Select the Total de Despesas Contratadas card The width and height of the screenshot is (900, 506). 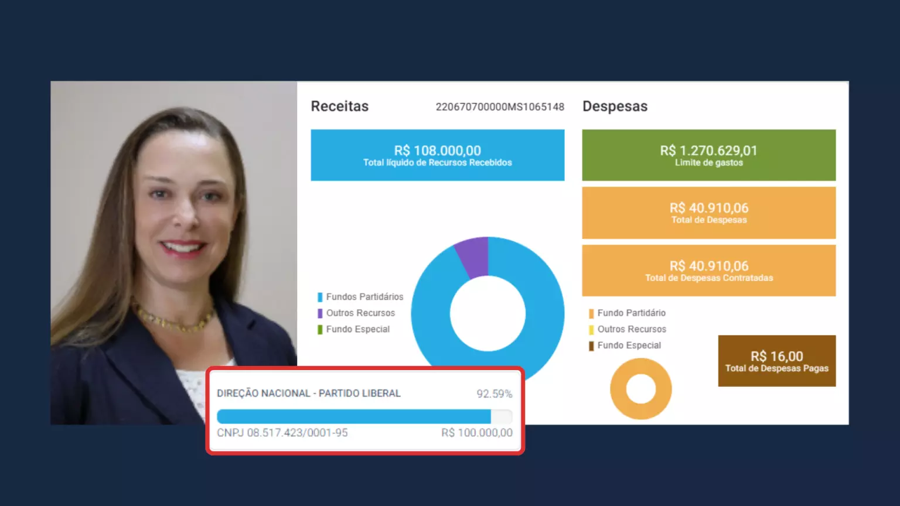(x=708, y=271)
